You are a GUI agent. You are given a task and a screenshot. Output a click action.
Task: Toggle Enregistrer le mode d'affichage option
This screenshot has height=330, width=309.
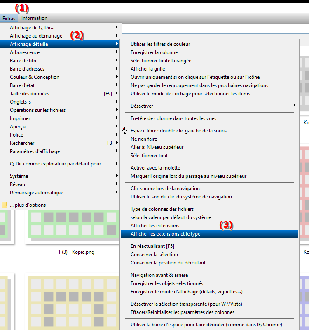pyautogui.click(x=209, y=292)
